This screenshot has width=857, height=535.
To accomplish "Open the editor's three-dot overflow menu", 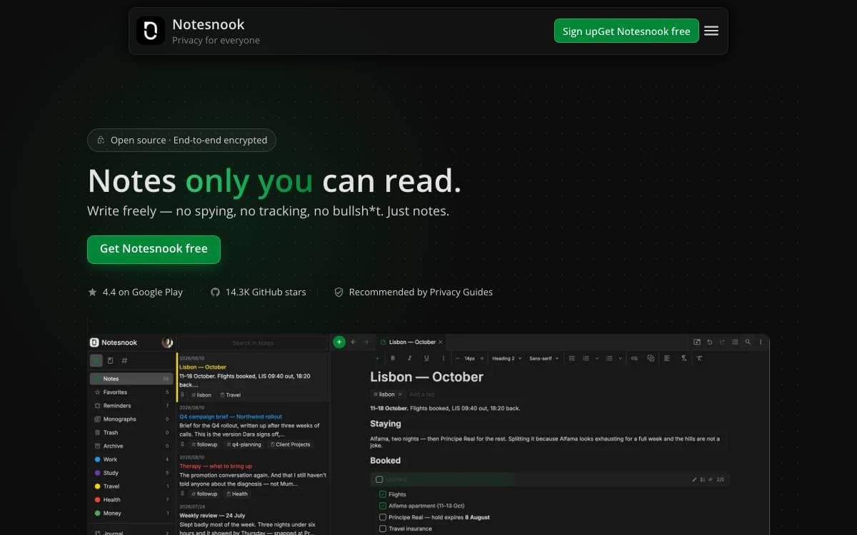I will (760, 342).
